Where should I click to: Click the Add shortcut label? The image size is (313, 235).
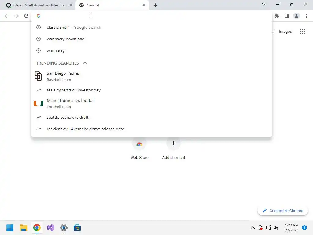pyautogui.click(x=174, y=158)
